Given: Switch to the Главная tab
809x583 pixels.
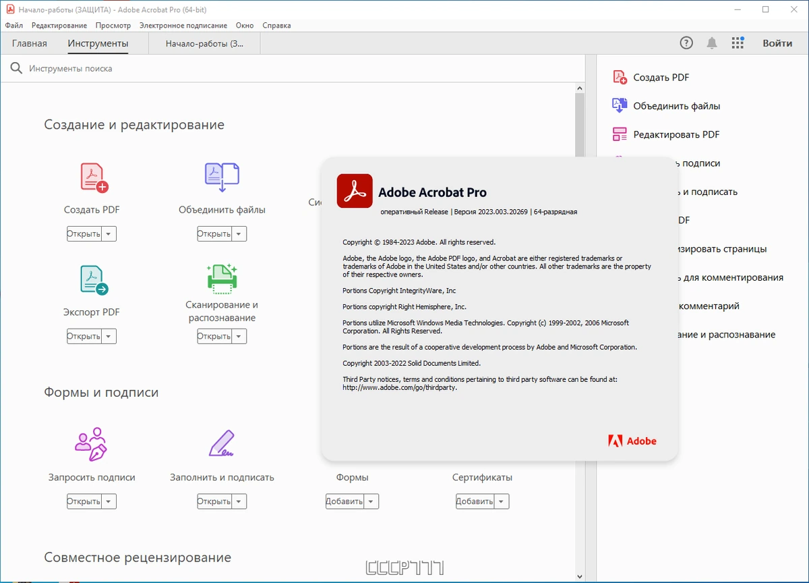Looking at the screenshot, I should (x=30, y=43).
